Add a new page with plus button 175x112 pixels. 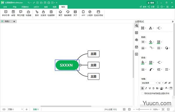pos(27,109)
